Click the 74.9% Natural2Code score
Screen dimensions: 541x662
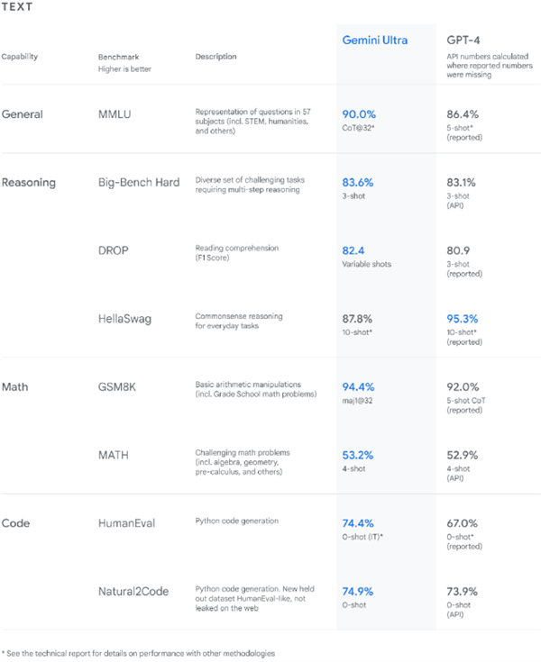pos(358,592)
